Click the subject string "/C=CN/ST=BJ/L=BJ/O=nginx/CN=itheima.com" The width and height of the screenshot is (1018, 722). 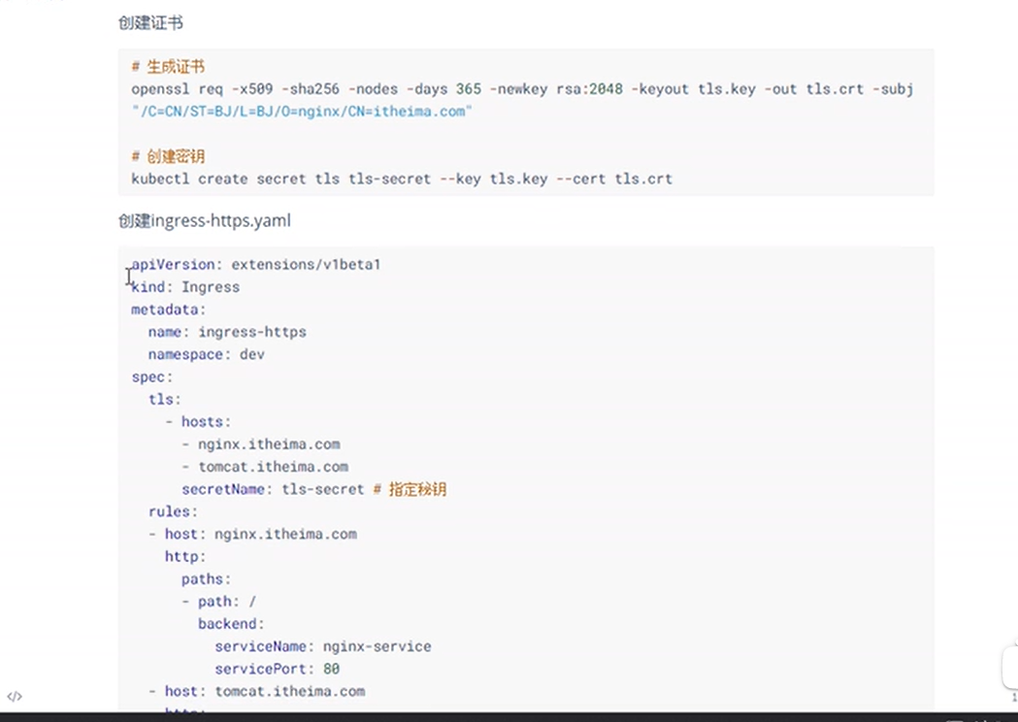click(302, 111)
